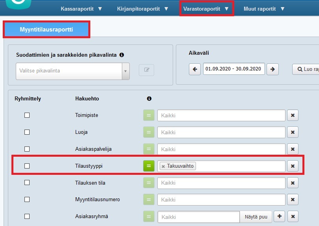The width and height of the screenshot is (319, 226).
Task: Click the edit quick selection pencil icon
Action: pyautogui.click(x=146, y=70)
